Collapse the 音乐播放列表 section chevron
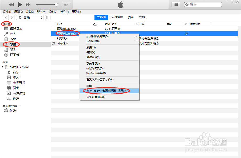The width and height of the screenshot is (241, 158). 19,106
